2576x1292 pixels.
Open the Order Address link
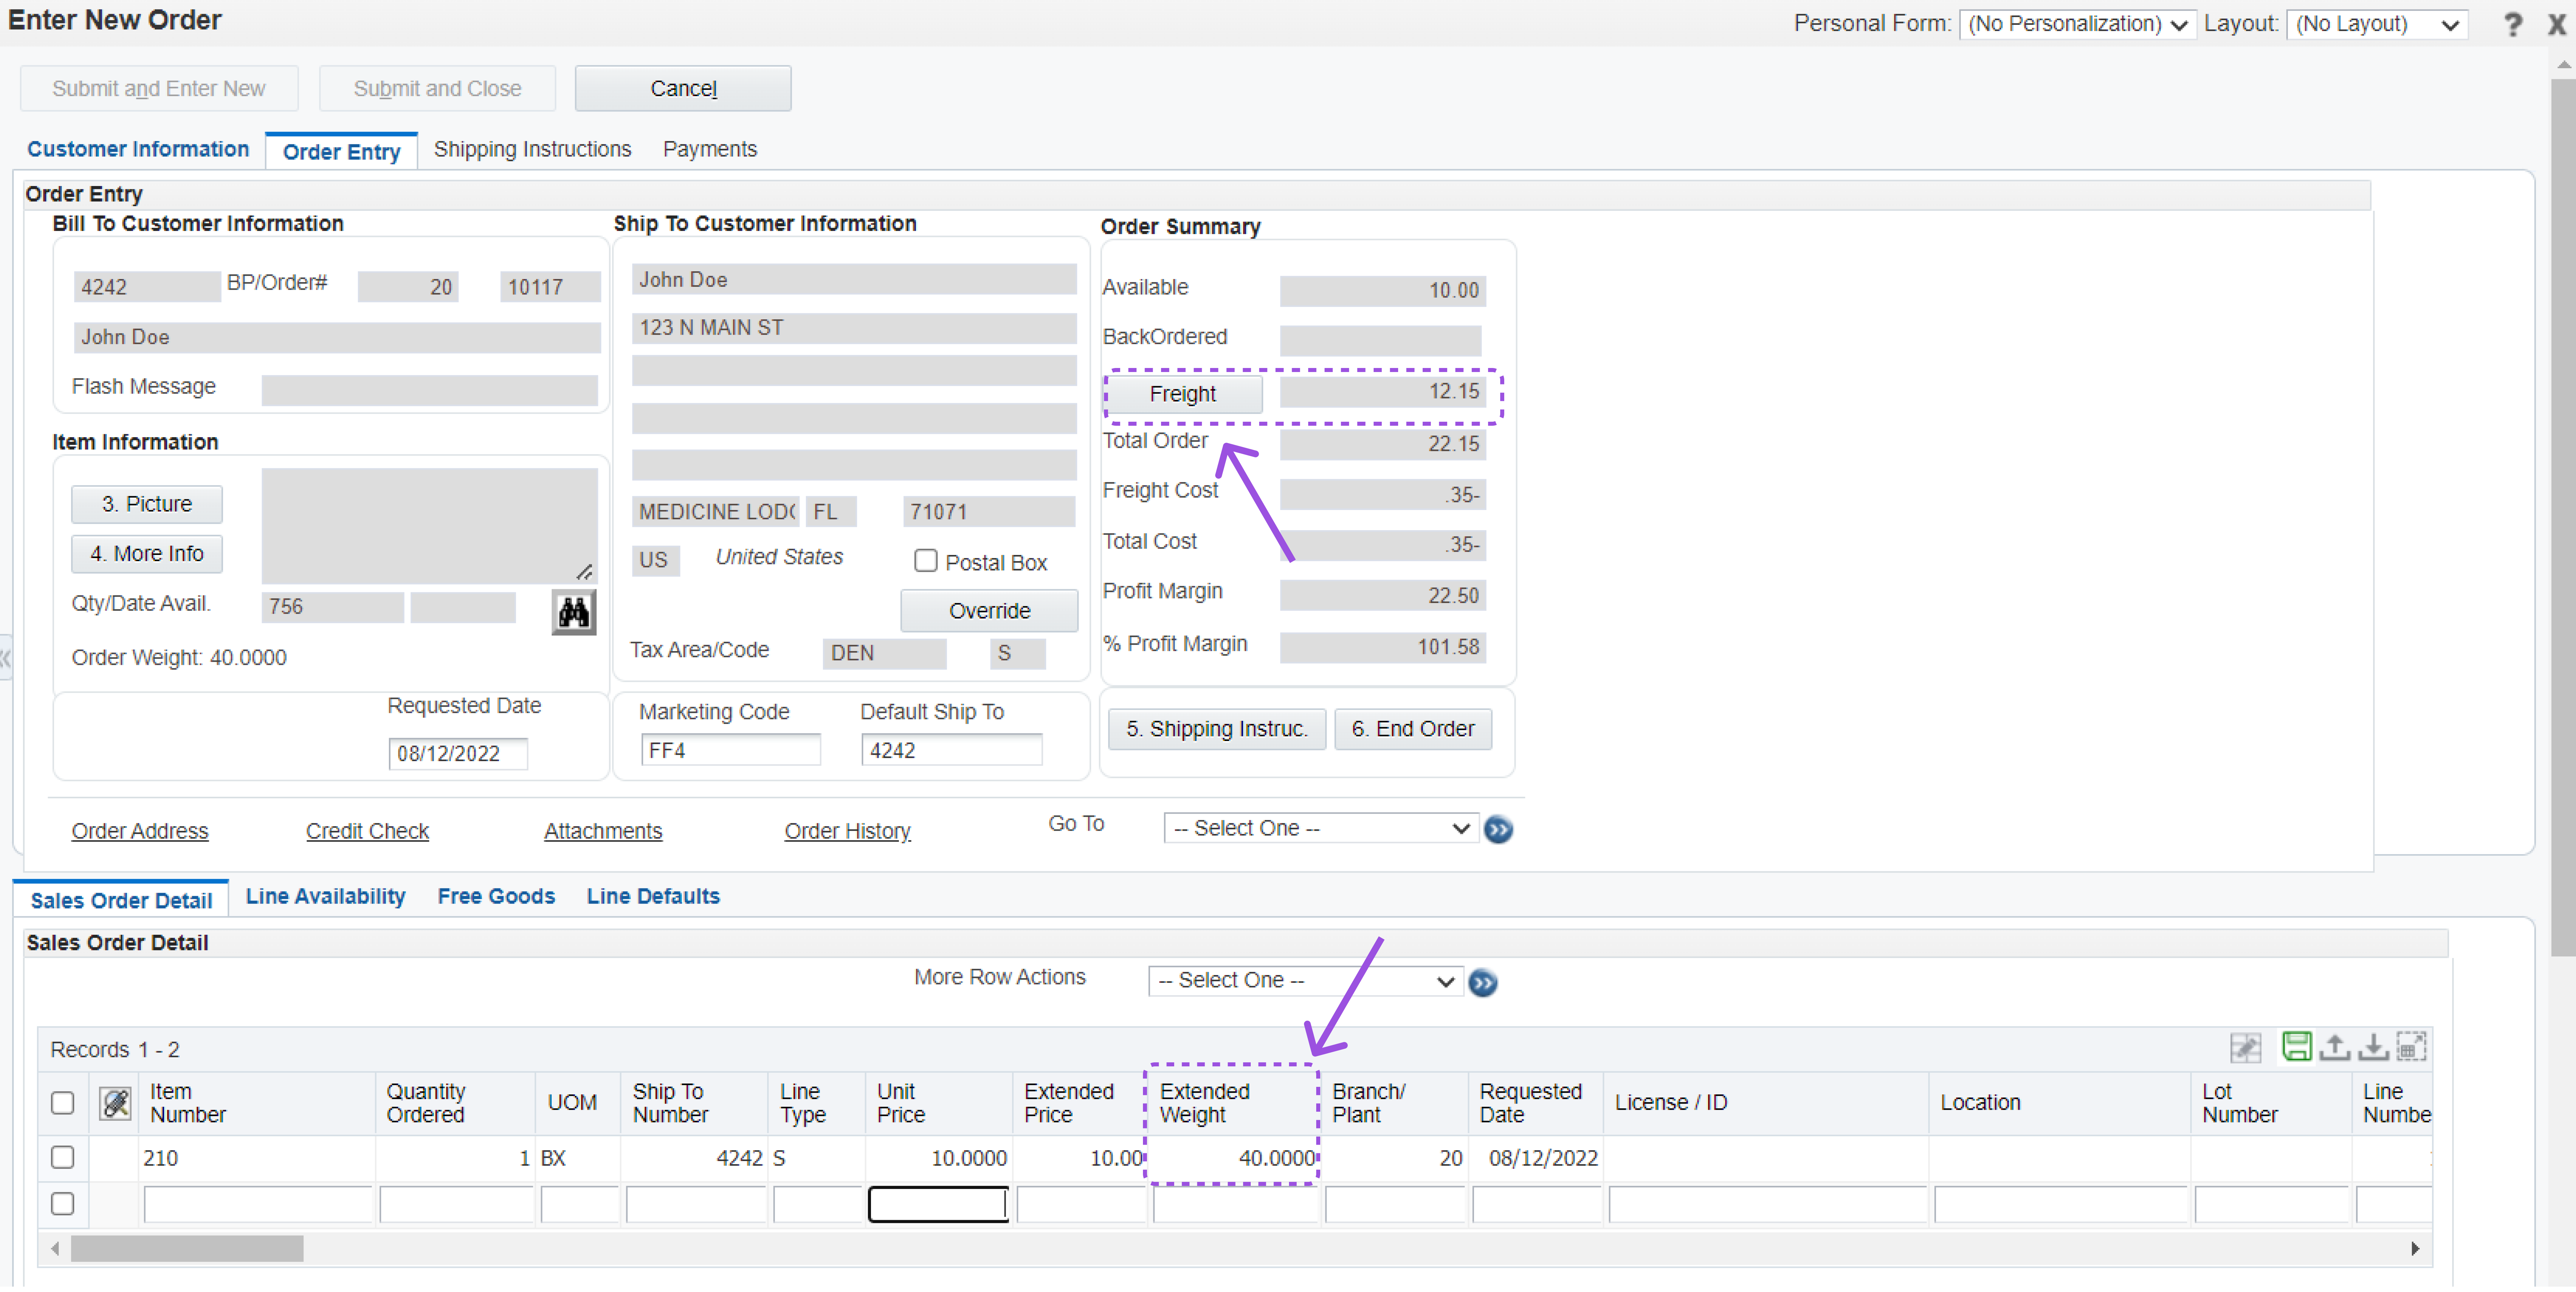tap(140, 831)
